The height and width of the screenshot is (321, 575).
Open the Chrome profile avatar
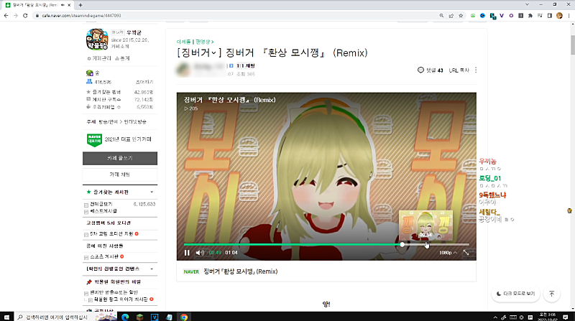(559, 16)
